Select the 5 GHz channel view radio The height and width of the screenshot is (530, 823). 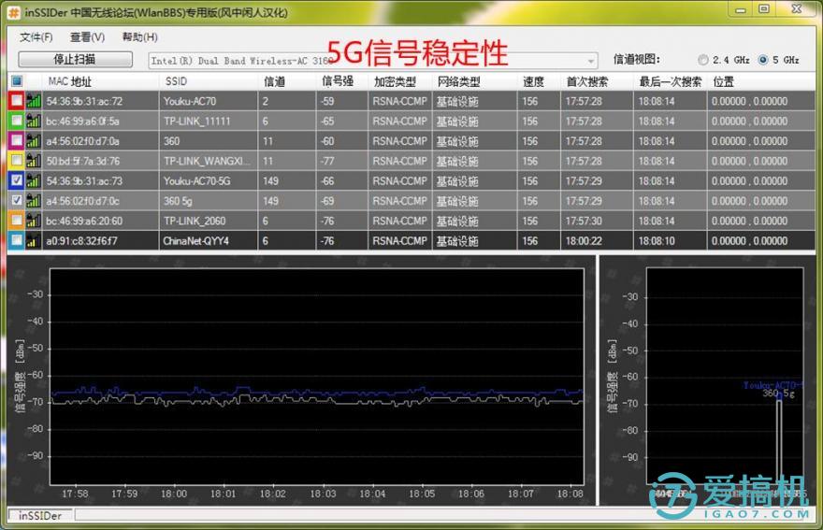[763, 60]
